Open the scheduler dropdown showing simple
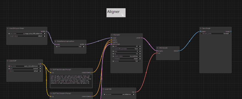The height and width of the screenshot is (99, 242). tap(127, 59)
